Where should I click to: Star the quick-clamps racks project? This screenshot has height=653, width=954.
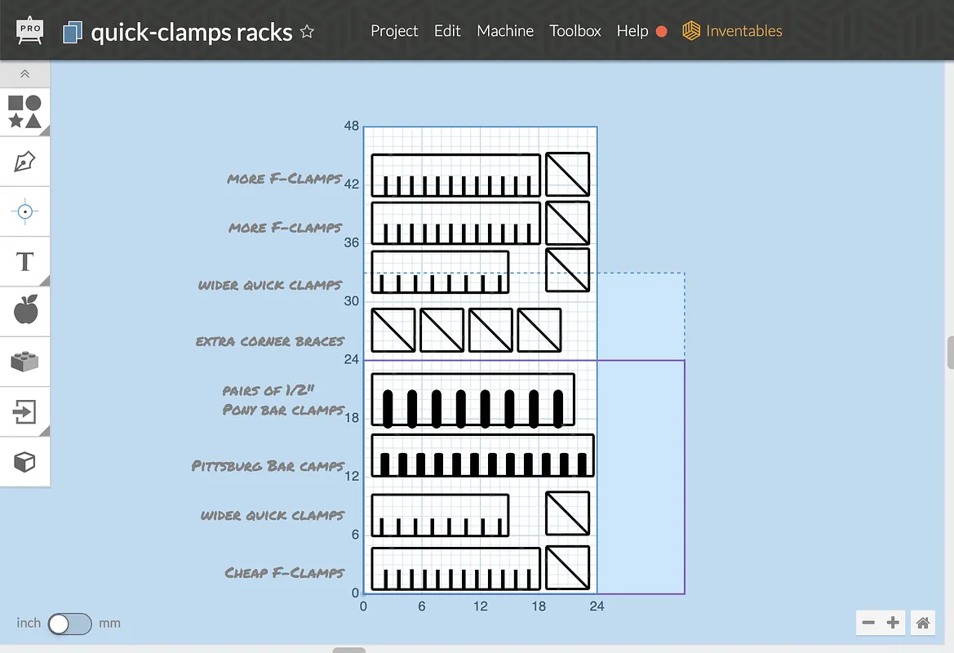[x=307, y=32]
